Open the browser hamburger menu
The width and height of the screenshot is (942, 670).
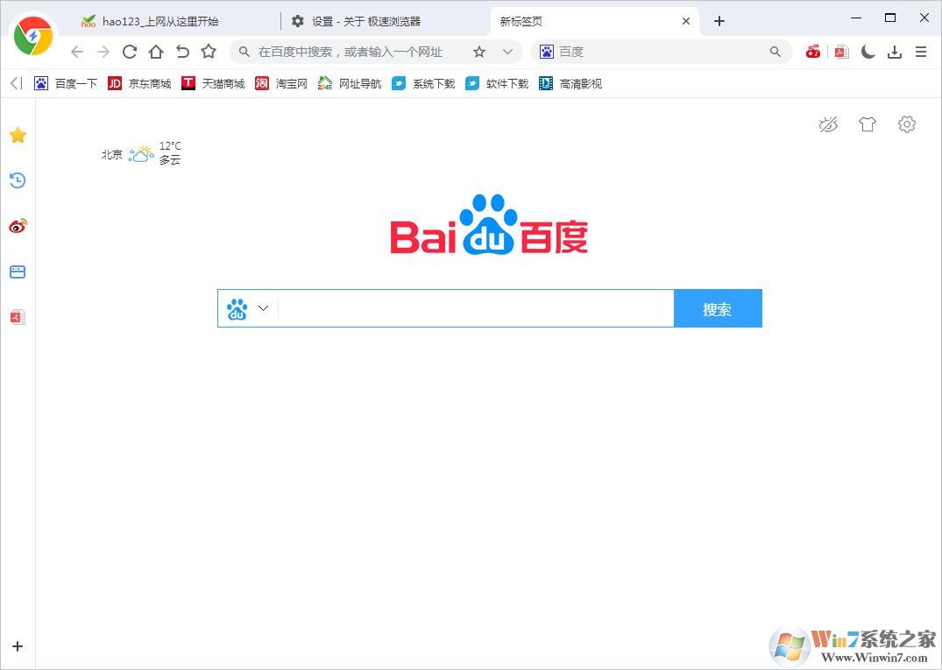(x=922, y=52)
